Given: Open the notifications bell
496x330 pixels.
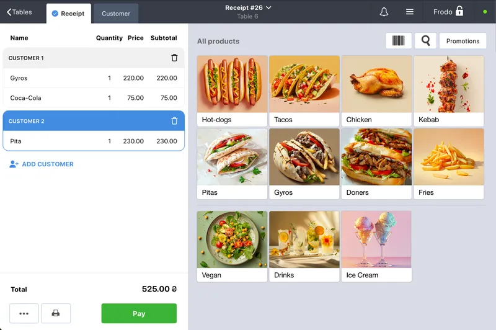Looking at the screenshot, I should tap(384, 12).
